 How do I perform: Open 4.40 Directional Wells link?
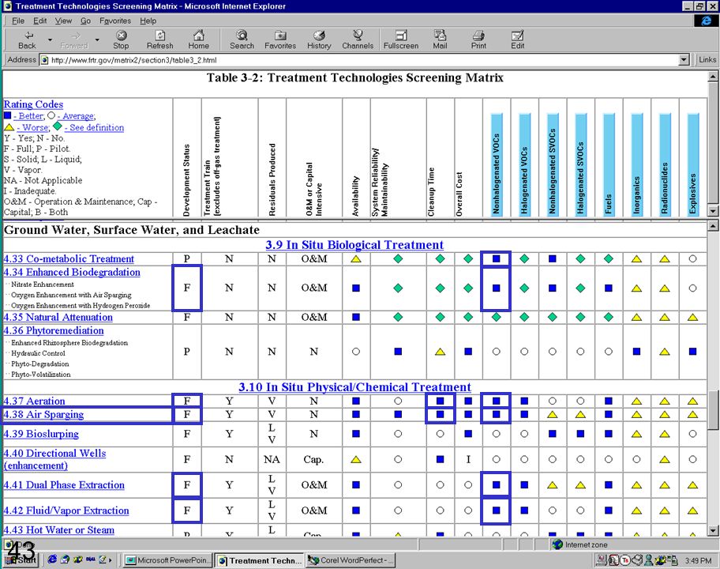(x=54, y=459)
